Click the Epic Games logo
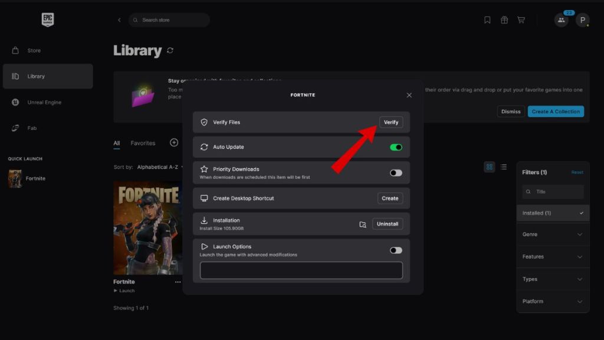This screenshot has height=340, width=604. point(48,19)
